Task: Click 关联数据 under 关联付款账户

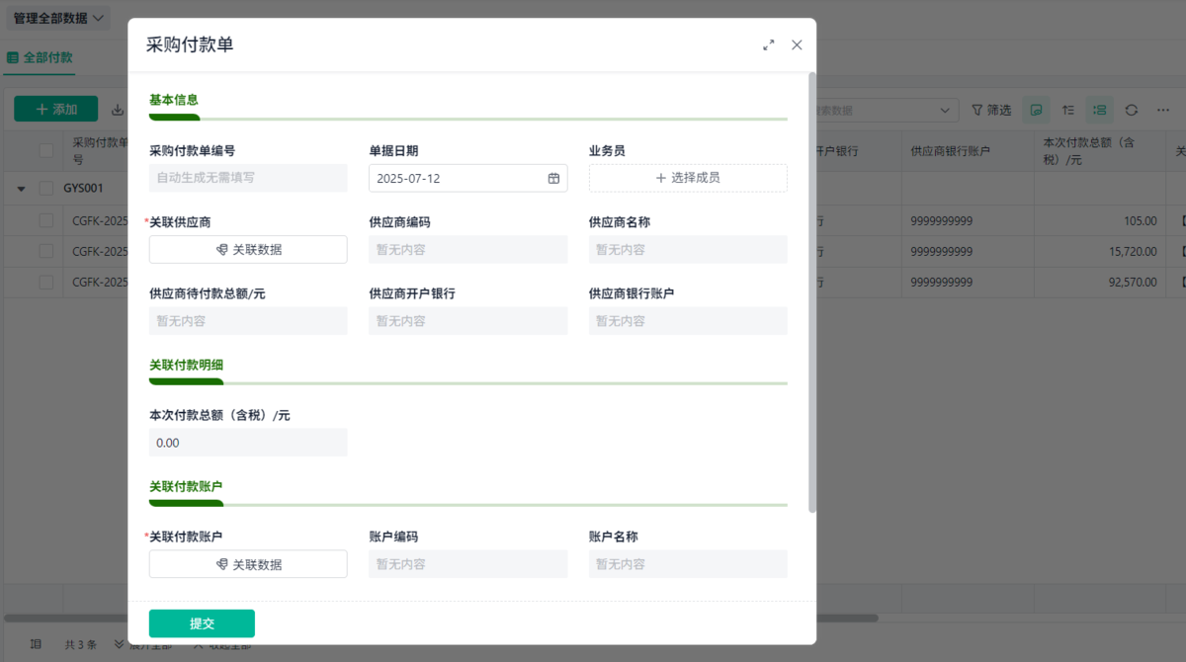Action: pos(248,564)
